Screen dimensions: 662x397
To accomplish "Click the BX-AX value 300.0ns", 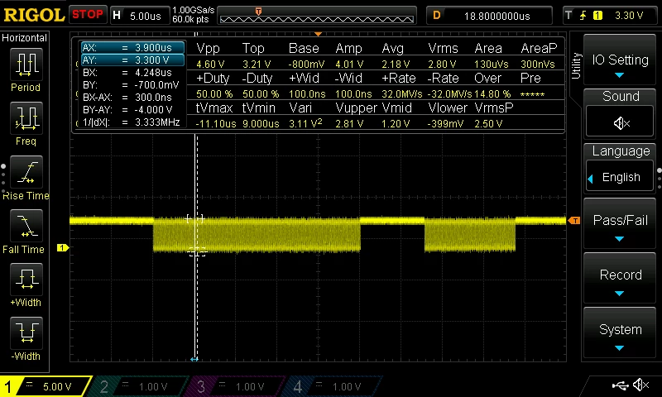I will (153, 97).
